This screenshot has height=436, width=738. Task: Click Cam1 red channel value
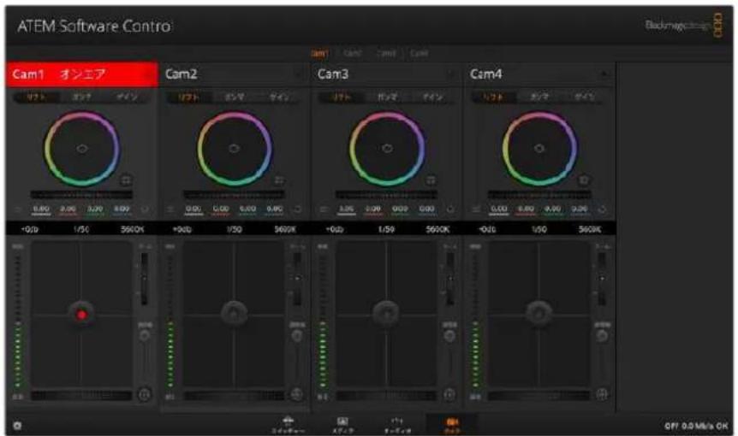[x=68, y=209]
